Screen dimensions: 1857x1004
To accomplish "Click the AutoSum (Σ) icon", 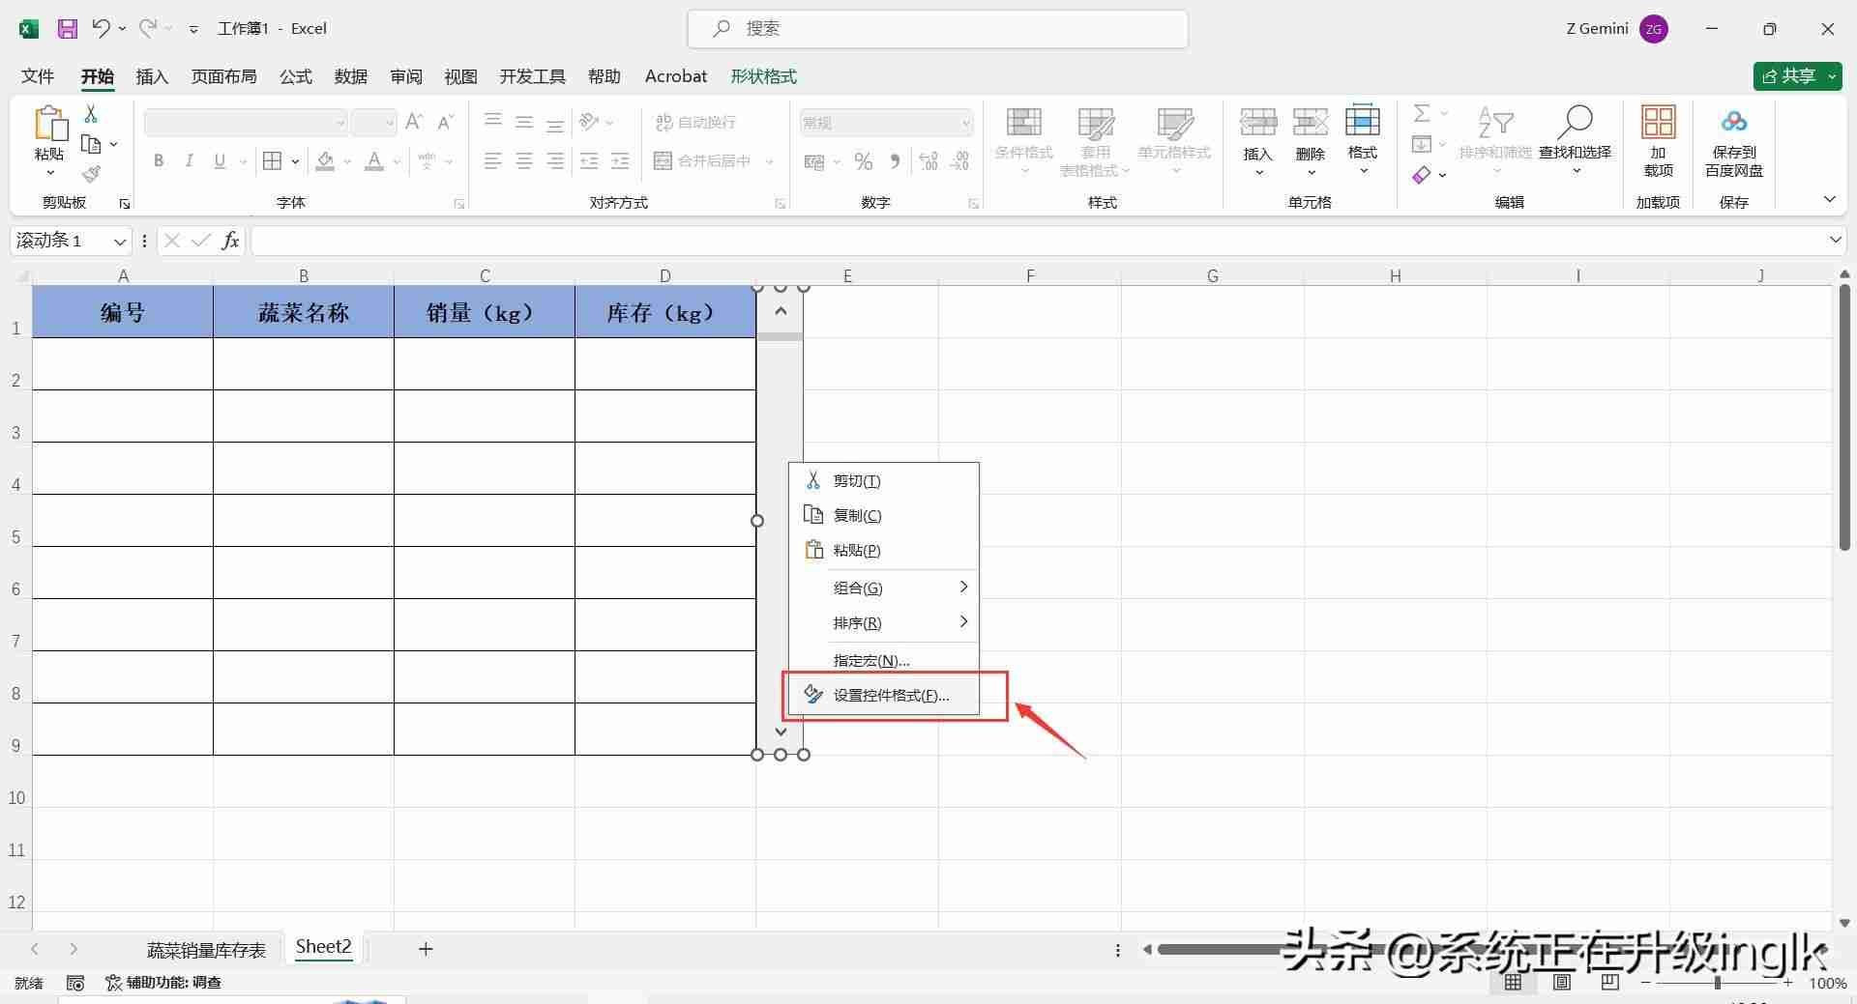I will coord(1421,113).
